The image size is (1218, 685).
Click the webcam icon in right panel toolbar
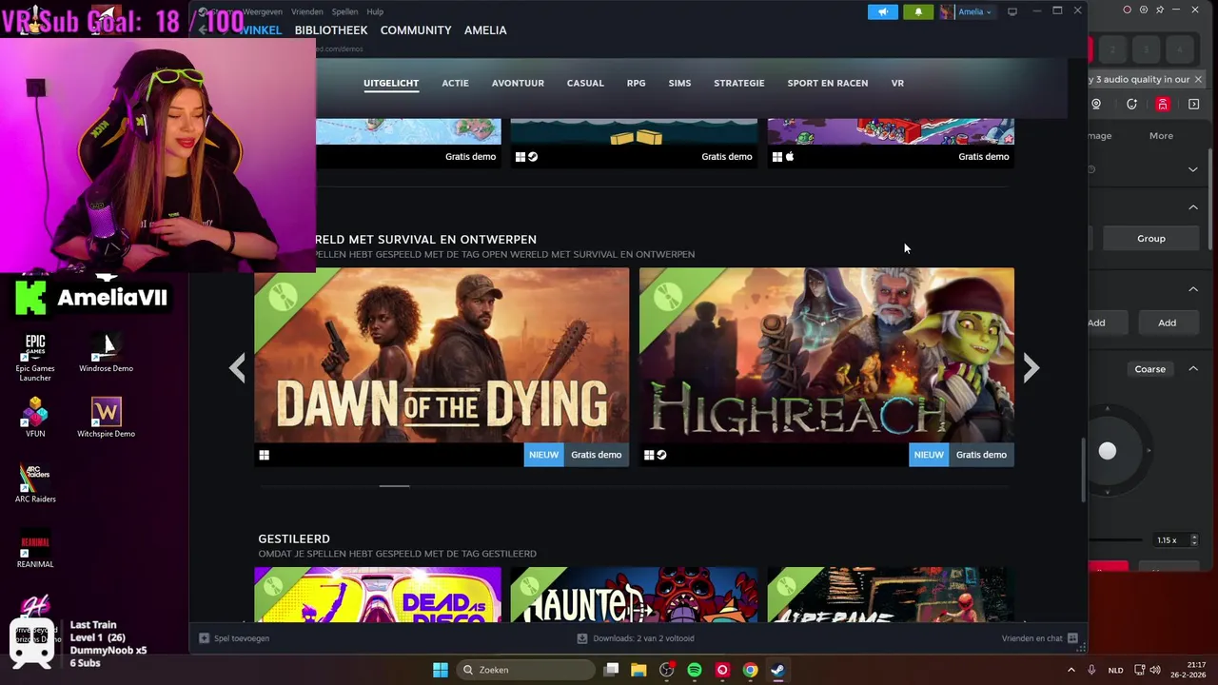[x=1096, y=104]
